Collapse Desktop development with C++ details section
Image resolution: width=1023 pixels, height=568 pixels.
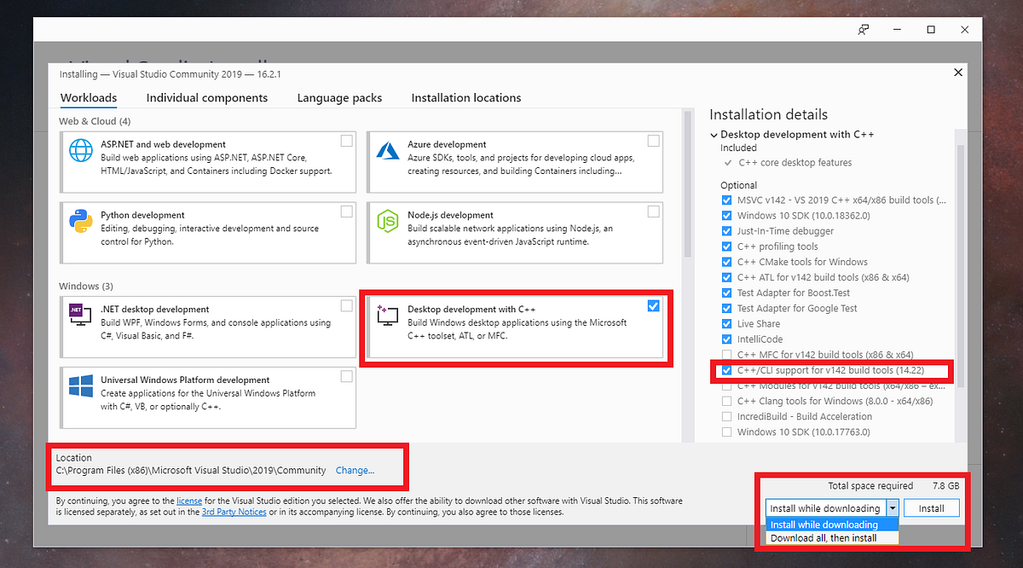pyautogui.click(x=714, y=135)
